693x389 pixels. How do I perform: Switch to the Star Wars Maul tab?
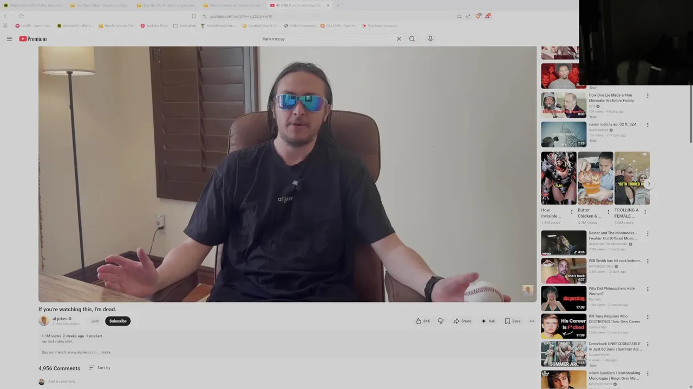point(99,5)
